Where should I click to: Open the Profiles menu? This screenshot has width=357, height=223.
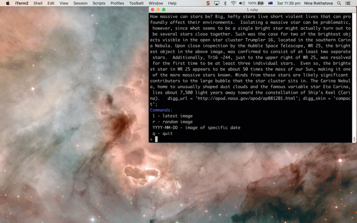pyautogui.click(x=117, y=3)
